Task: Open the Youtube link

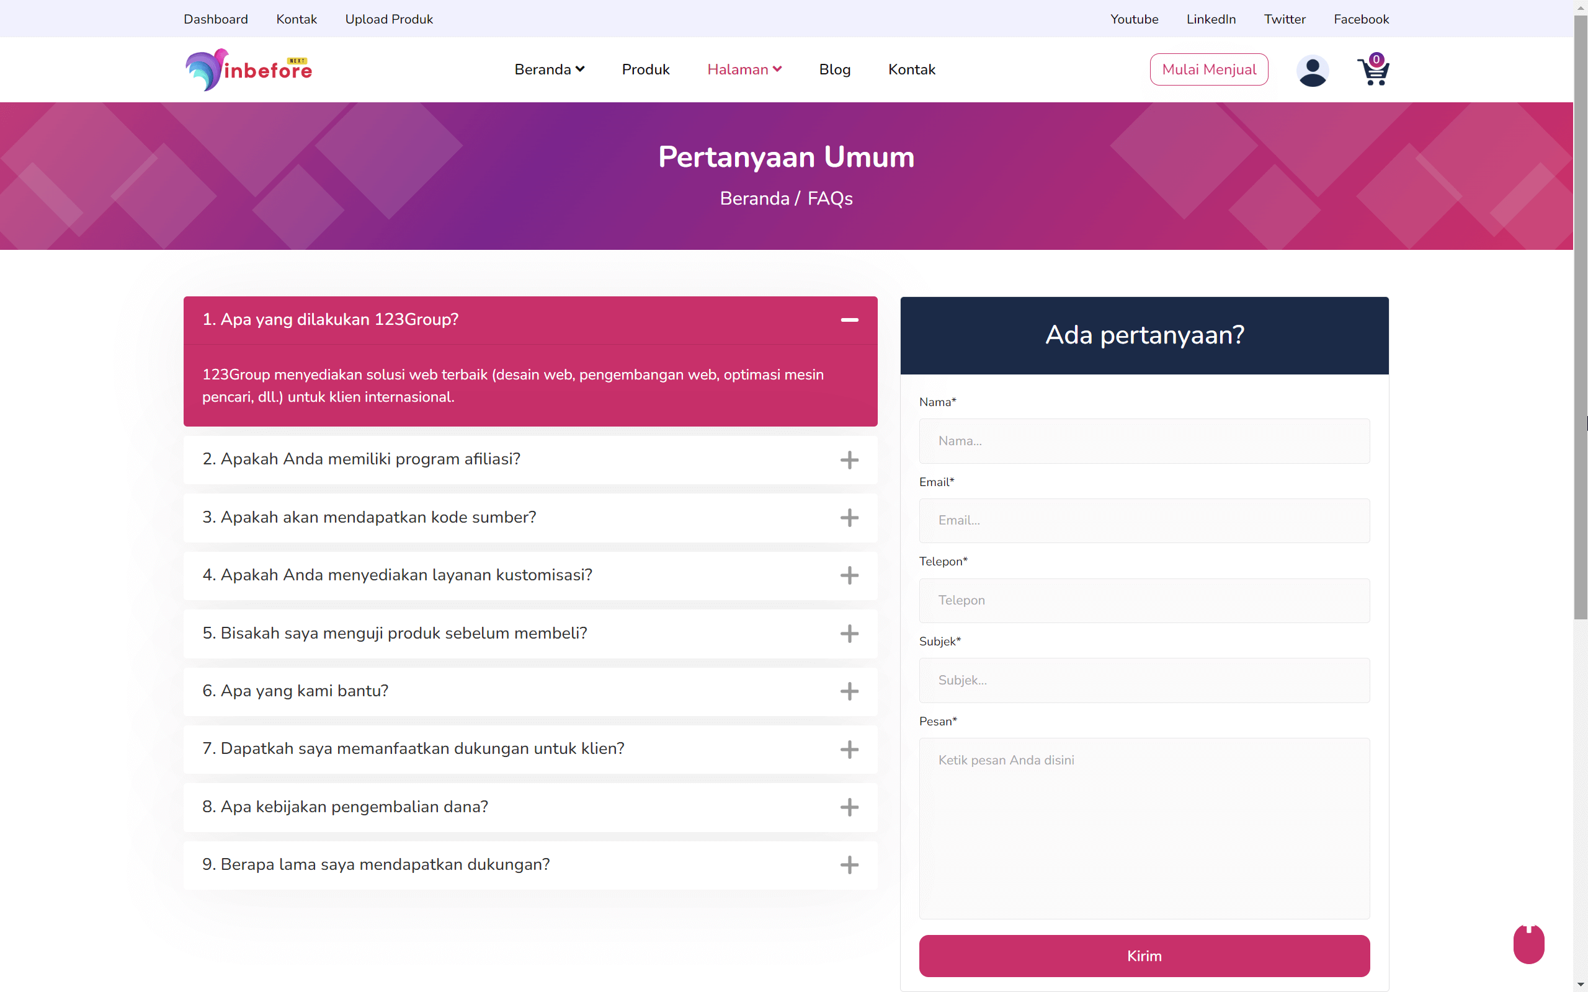Action: coord(1135,19)
